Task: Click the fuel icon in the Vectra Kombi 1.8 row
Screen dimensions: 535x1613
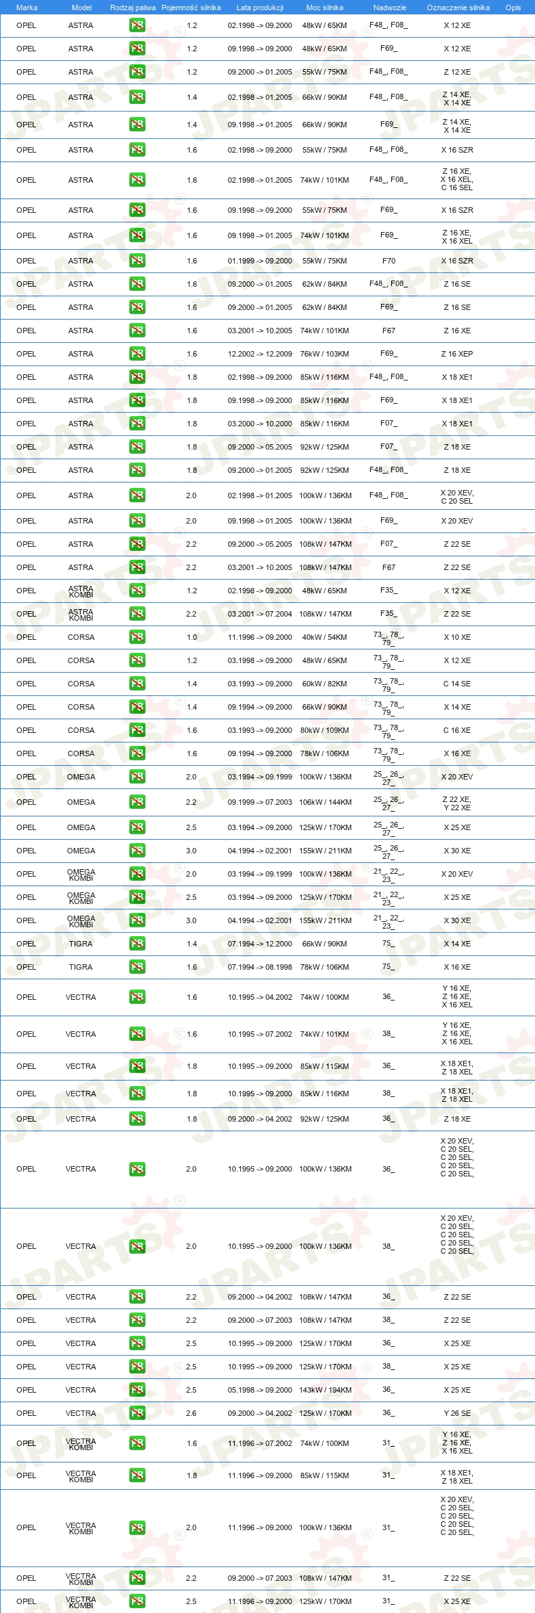Action: [x=137, y=1475]
